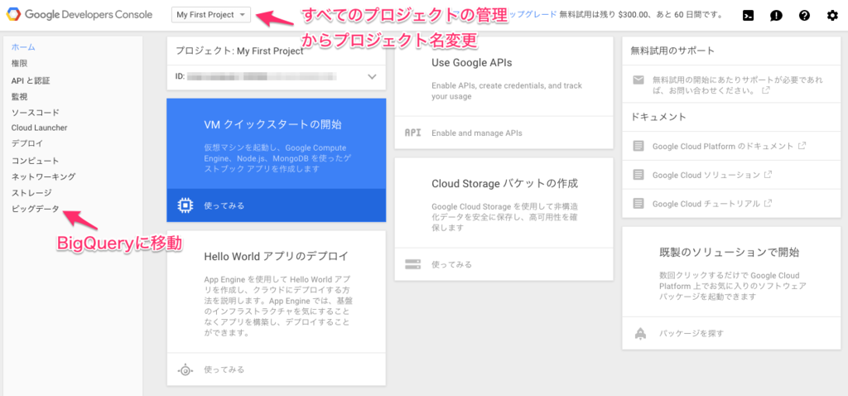Open 権限 in the sidebar

click(19, 63)
